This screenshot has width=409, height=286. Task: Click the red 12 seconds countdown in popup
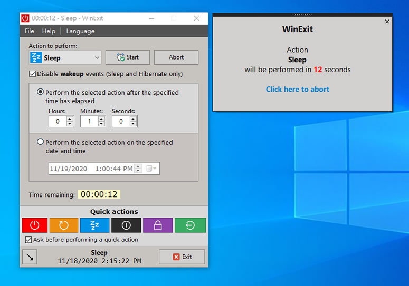coord(318,70)
